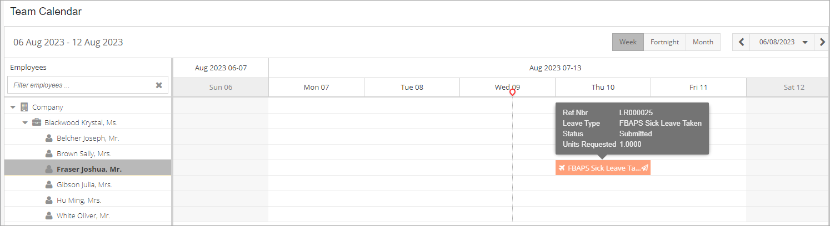The width and height of the screenshot is (830, 226).
Task: Click the briefcase icon beside Blackwood Krystal
Action: [37, 122]
